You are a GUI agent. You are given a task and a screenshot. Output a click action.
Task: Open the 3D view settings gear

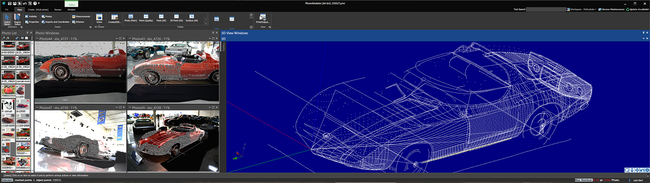click(647, 170)
